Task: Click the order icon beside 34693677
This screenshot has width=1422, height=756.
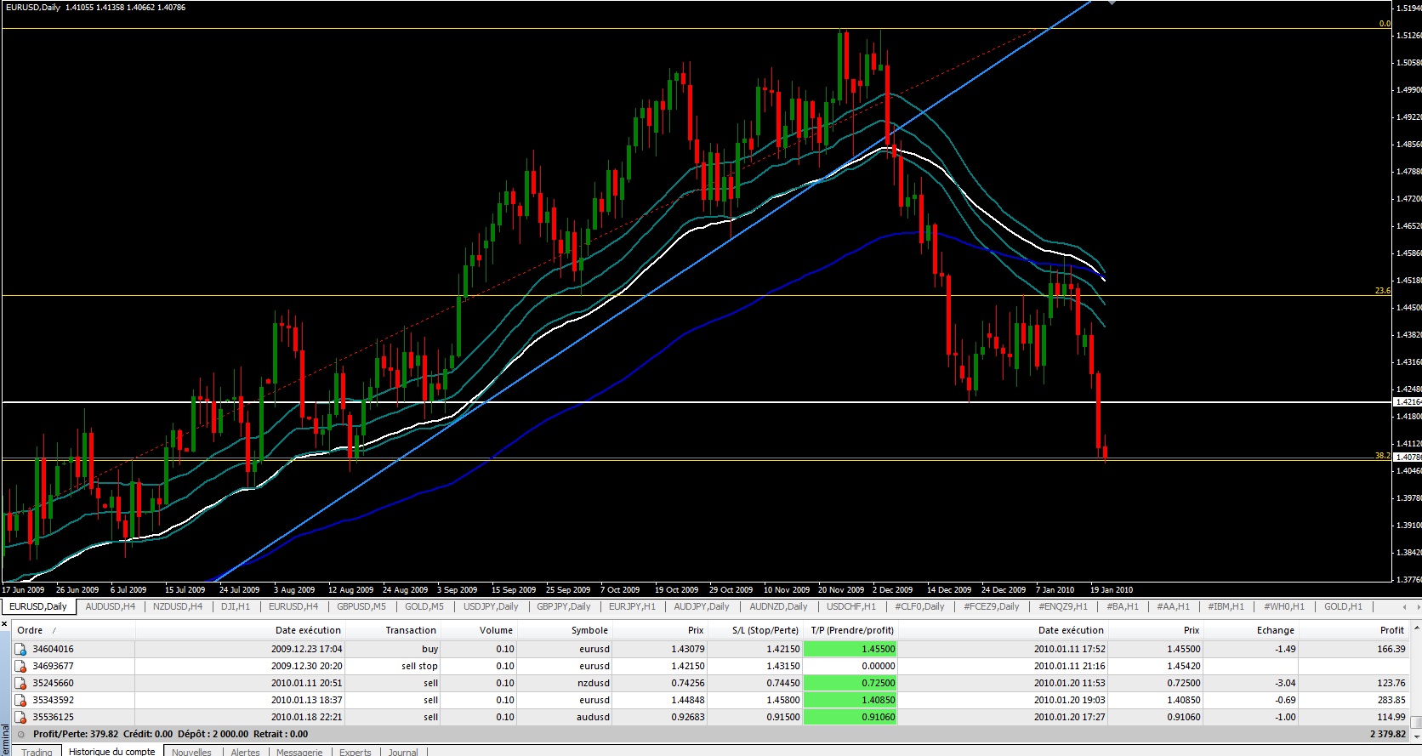Action: (20, 666)
